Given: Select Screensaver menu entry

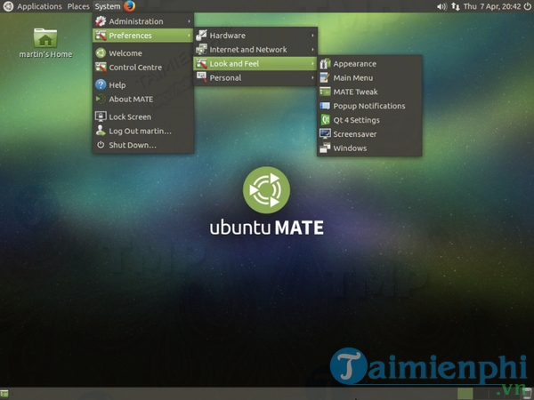Looking at the screenshot, I should (x=369, y=134).
